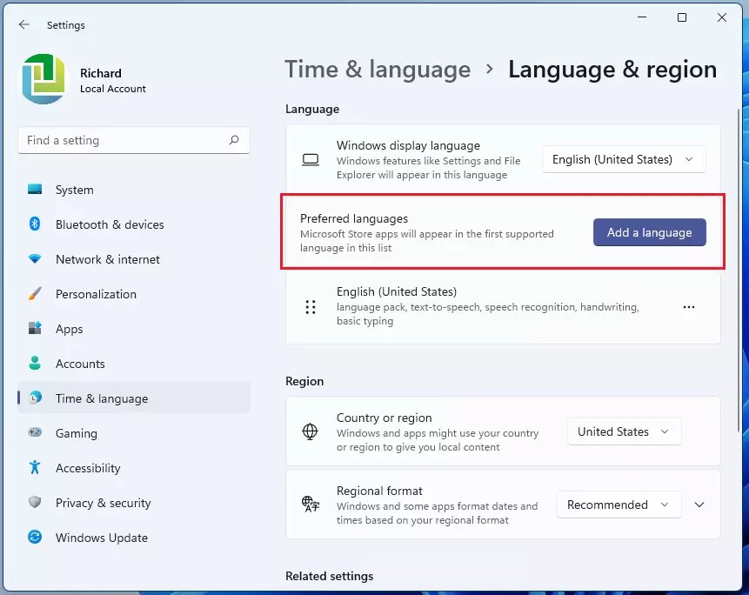The image size is (749, 595).
Task: Click the Network & internet globe icon
Action: coord(35,259)
